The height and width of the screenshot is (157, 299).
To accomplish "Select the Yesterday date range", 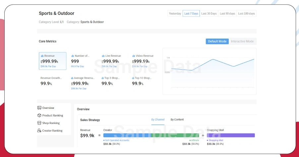I will pyautogui.click(x=175, y=14).
